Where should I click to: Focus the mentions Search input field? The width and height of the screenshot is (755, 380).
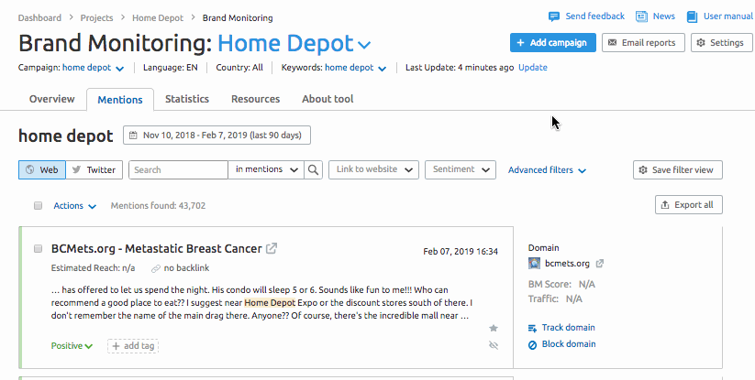tap(178, 169)
